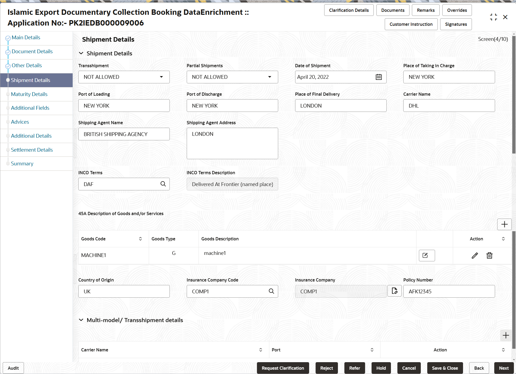Viewport: 516px width, 374px height.
Task: Go to Maturity Details step
Action: [29, 94]
